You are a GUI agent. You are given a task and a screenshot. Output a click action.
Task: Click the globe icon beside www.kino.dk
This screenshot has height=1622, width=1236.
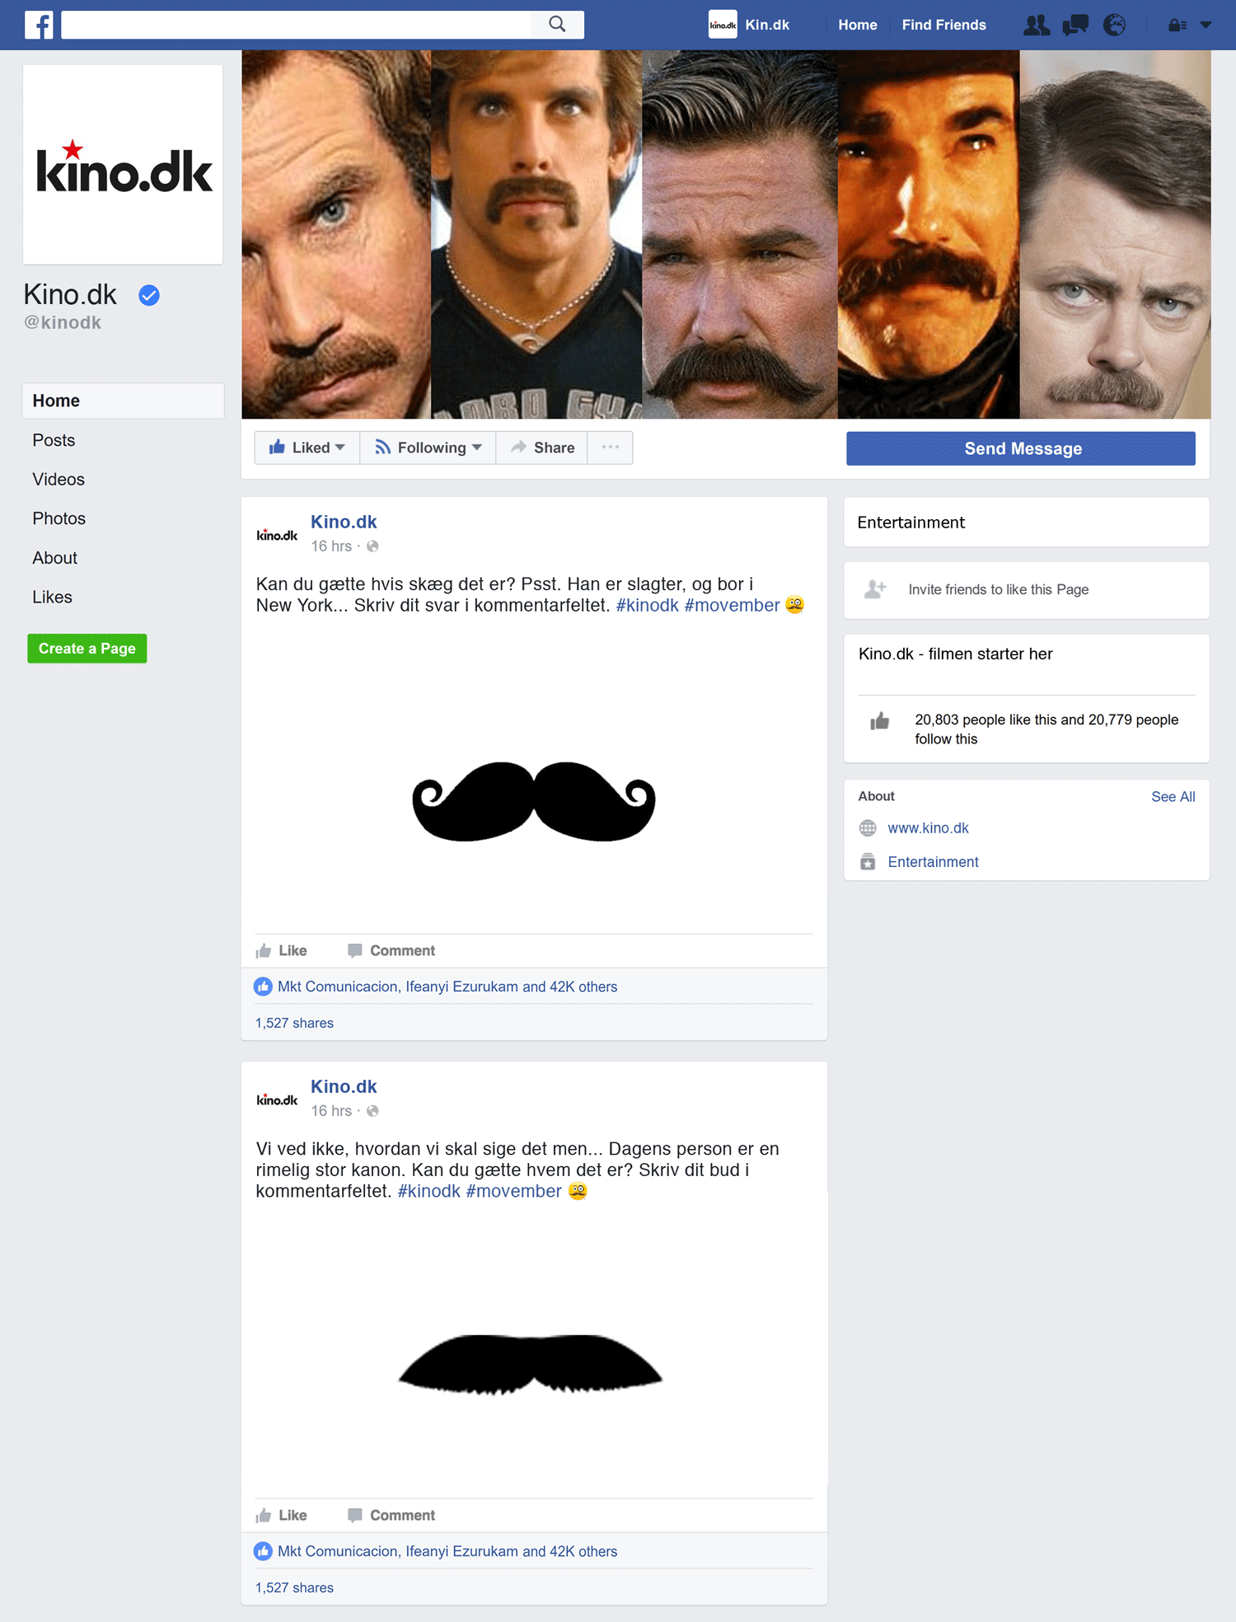(868, 828)
